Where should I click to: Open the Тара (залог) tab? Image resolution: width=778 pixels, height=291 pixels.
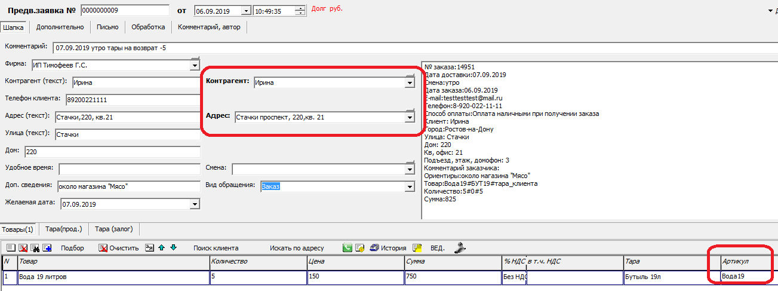(x=115, y=229)
